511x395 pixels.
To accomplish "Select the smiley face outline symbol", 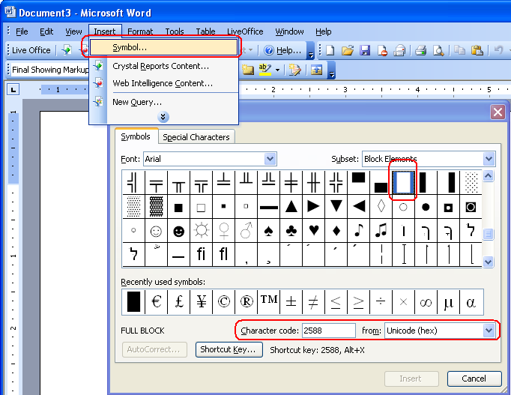I will pos(156,231).
